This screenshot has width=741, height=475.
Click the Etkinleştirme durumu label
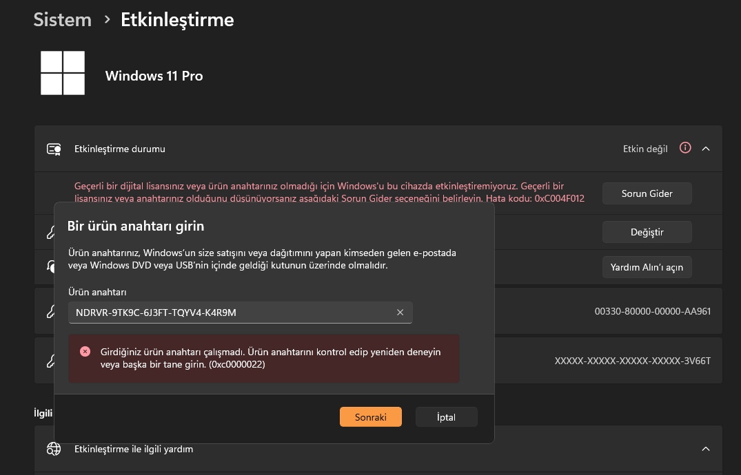coord(119,149)
